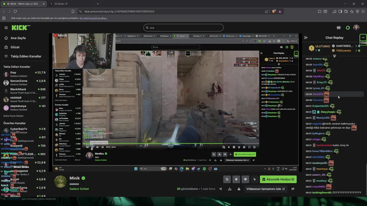The height and width of the screenshot is (206, 367).
Task: Bookmark this page icon in address bar
Action: coord(73,11)
